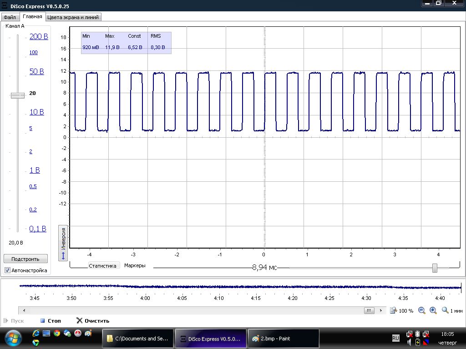Switch to the 2.bmp - Paint taskbar window

coord(283,338)
